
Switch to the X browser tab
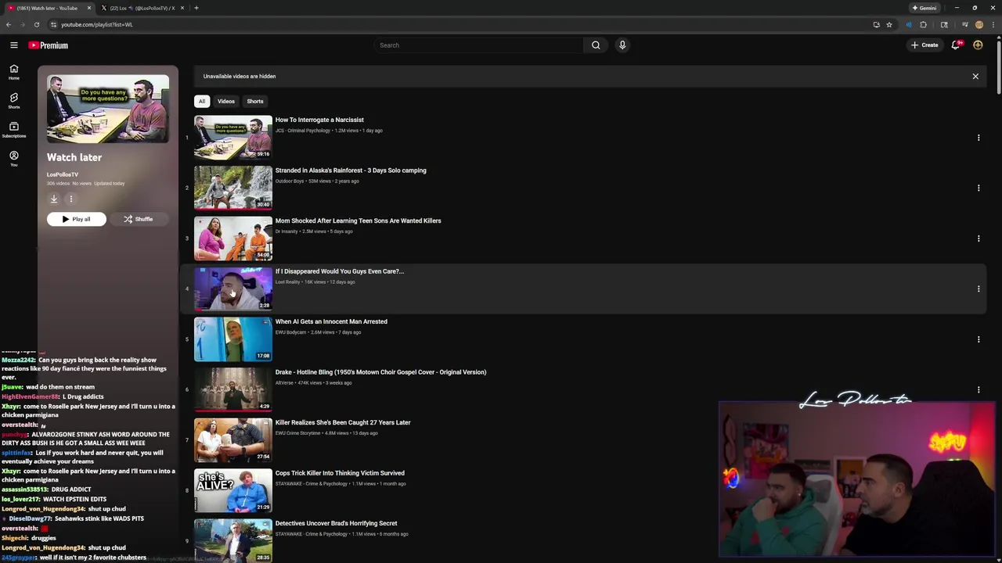(x=142, y=8)
